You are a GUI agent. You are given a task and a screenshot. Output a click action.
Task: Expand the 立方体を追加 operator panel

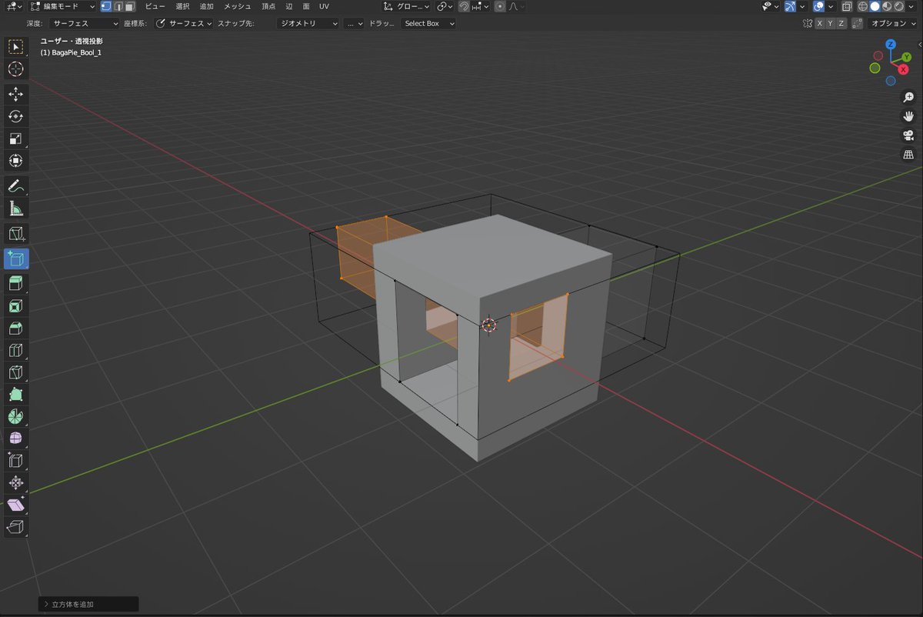click(88, 605)
